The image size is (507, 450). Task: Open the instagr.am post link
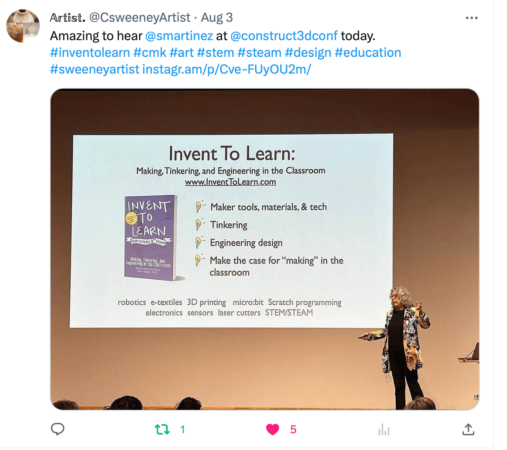coord(227,69)
